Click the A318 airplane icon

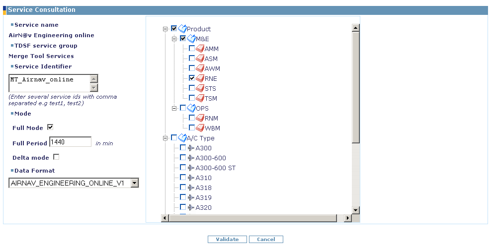(191, 187)
